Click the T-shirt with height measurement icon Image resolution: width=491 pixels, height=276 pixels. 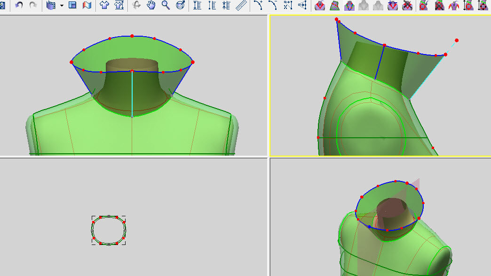coord(119,5)
